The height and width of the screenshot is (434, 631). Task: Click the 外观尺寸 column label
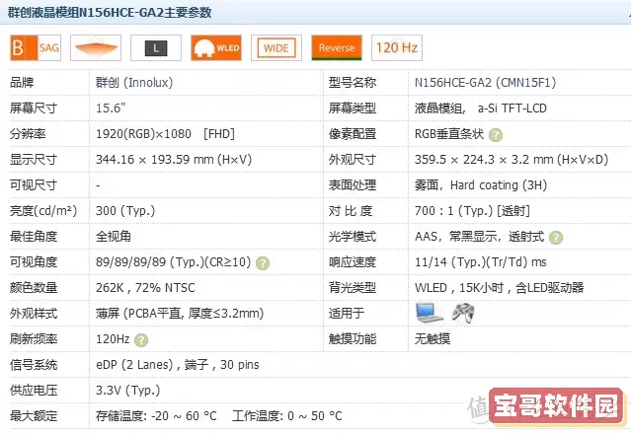point(353,160)
